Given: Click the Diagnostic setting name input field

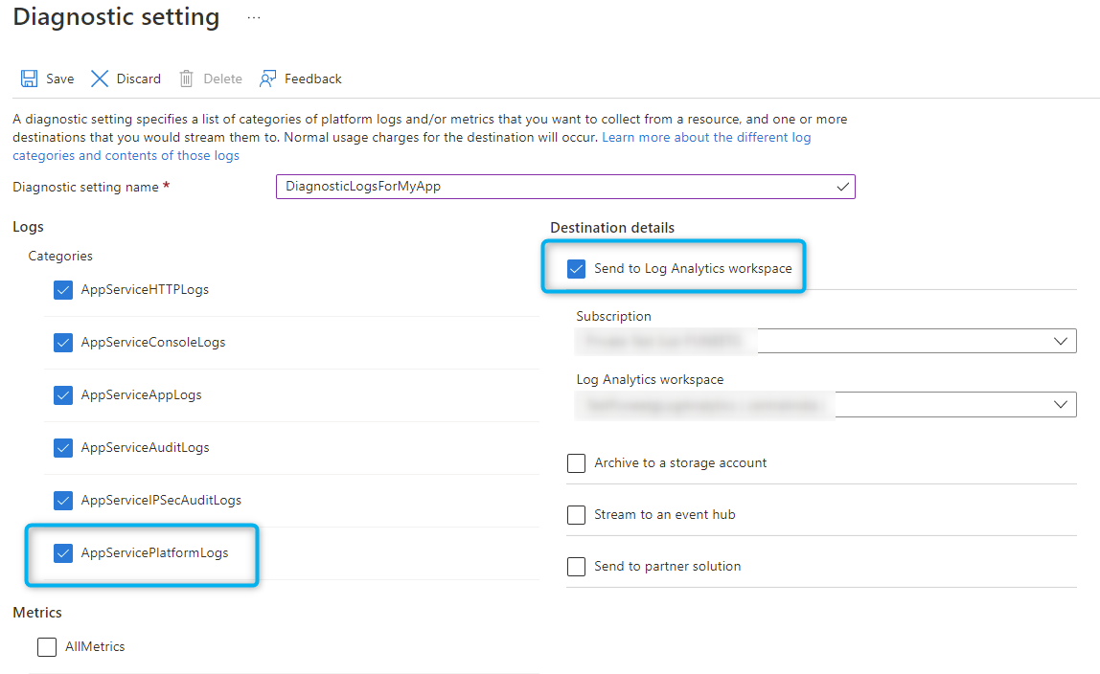Looking at the screenshot, I should click(x=527, y=186).
